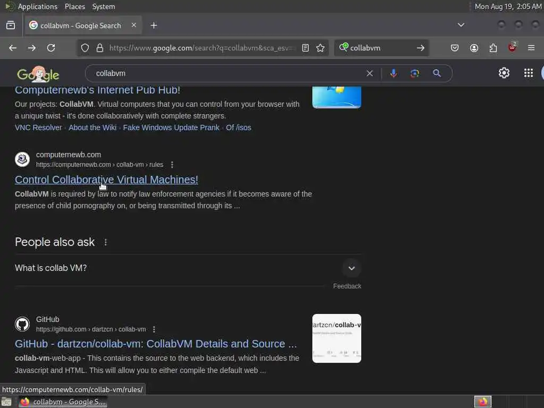Open the tracking protection shield icon

click(84, 48)
